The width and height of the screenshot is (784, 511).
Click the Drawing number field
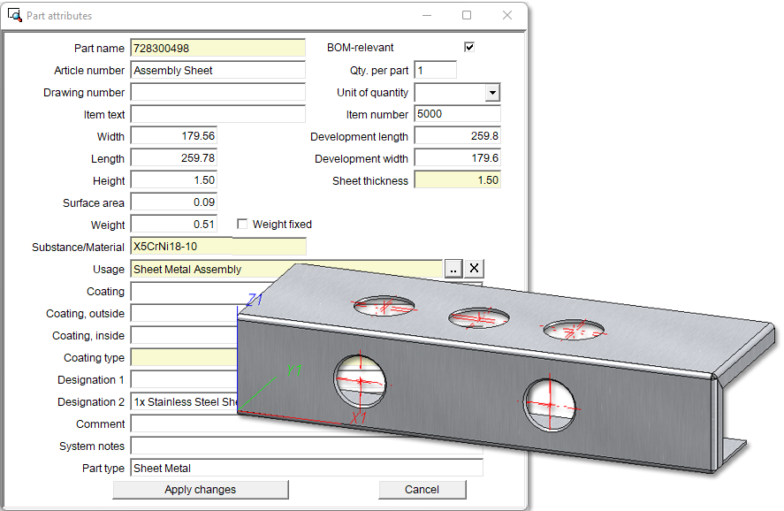click(x=218, y=92)
